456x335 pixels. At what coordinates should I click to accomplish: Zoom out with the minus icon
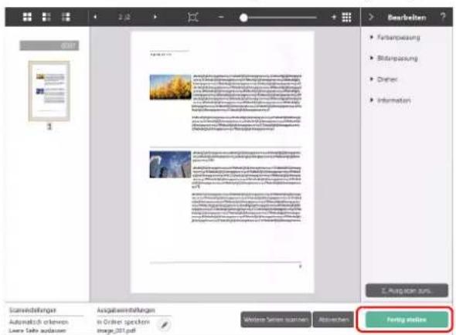point(221,17)
